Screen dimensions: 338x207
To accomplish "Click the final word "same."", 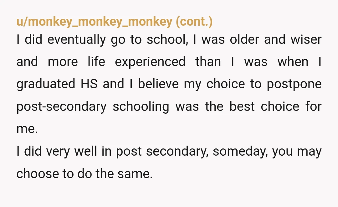I will point(135,174).
